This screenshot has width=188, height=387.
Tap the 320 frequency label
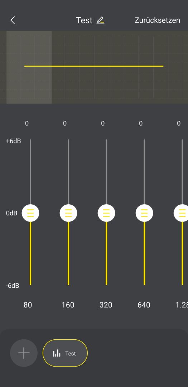106,305
